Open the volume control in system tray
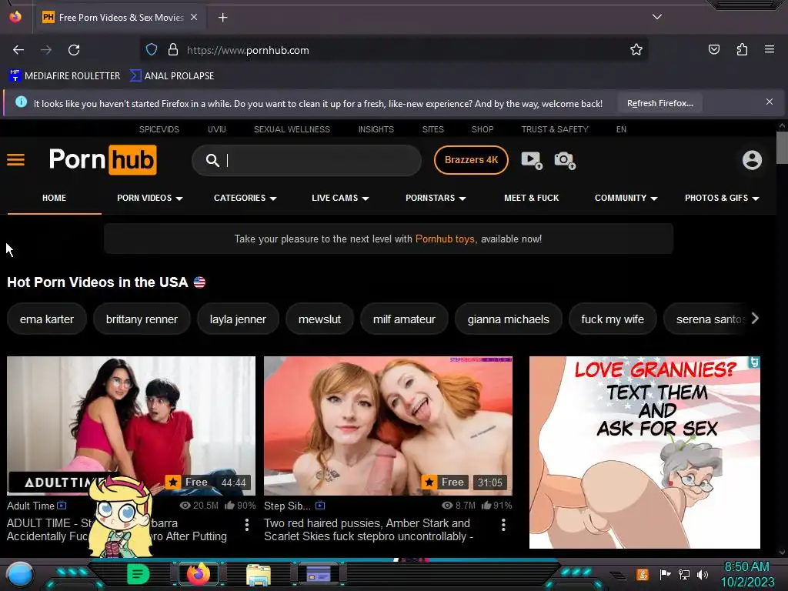 [703, 574]
